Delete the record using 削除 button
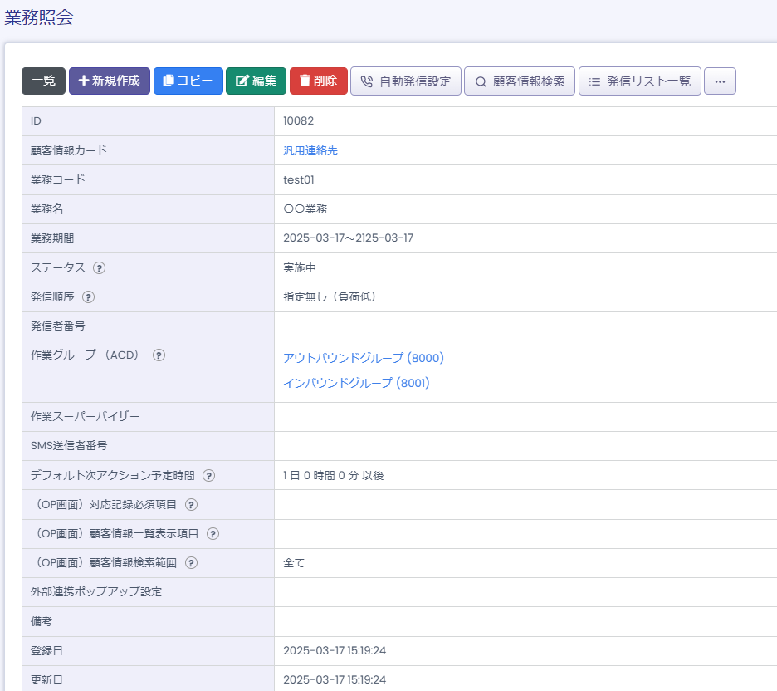This screenshot has height=691, width=777. pos(319,81)
